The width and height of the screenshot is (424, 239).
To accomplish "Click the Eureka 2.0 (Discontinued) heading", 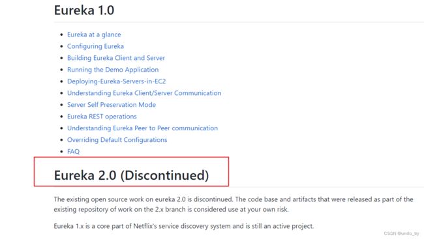I will pyautogui.click(x=131, y=175).
